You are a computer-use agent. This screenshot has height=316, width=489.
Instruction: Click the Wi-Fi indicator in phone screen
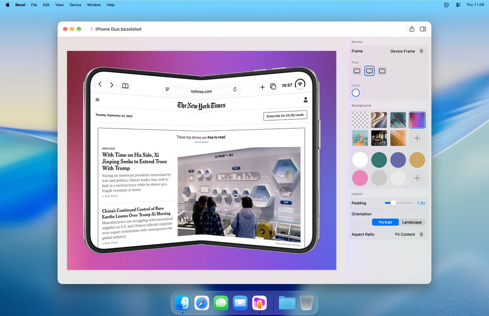pos(300,84)
